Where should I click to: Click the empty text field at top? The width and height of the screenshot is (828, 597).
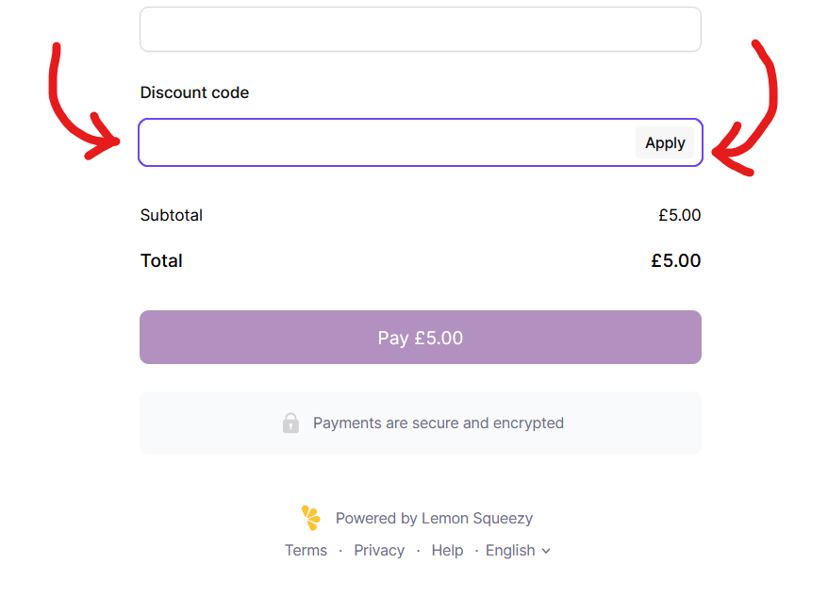click(421, 29)
